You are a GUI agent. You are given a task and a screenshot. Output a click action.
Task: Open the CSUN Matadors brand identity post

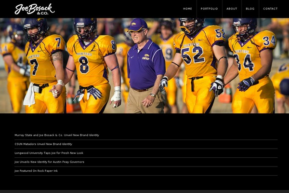click(x=43, y=144)
